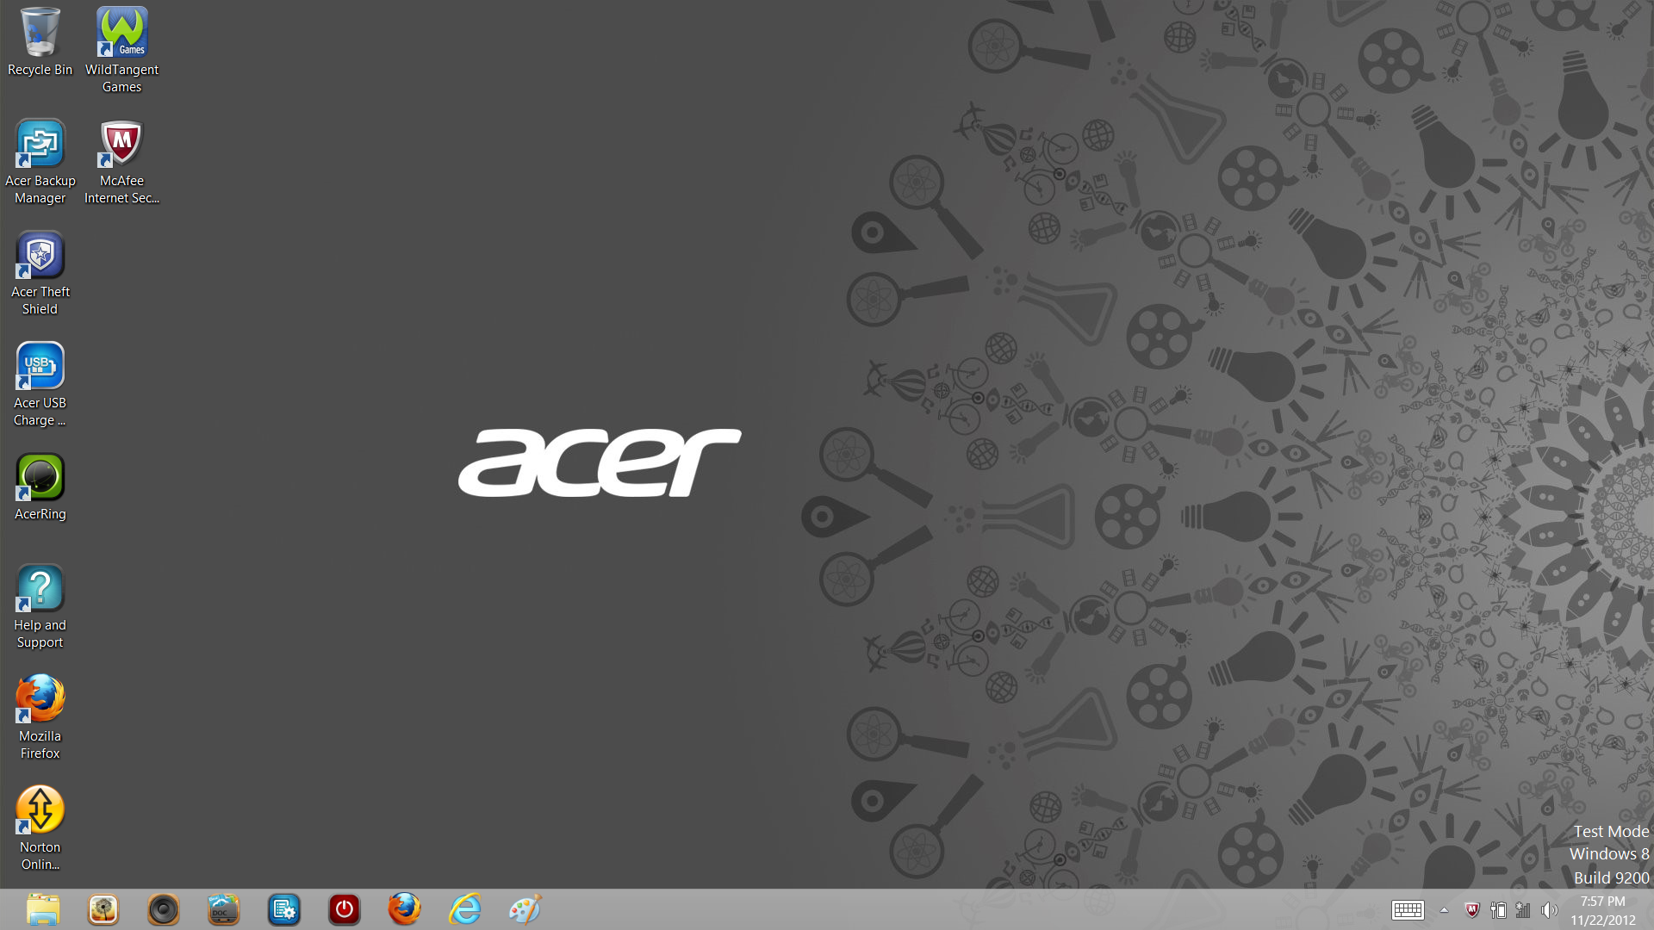Select Acer Backup Manager desktop shortcut
Viewport: 1654px width, 930px height.
(40, 162)
